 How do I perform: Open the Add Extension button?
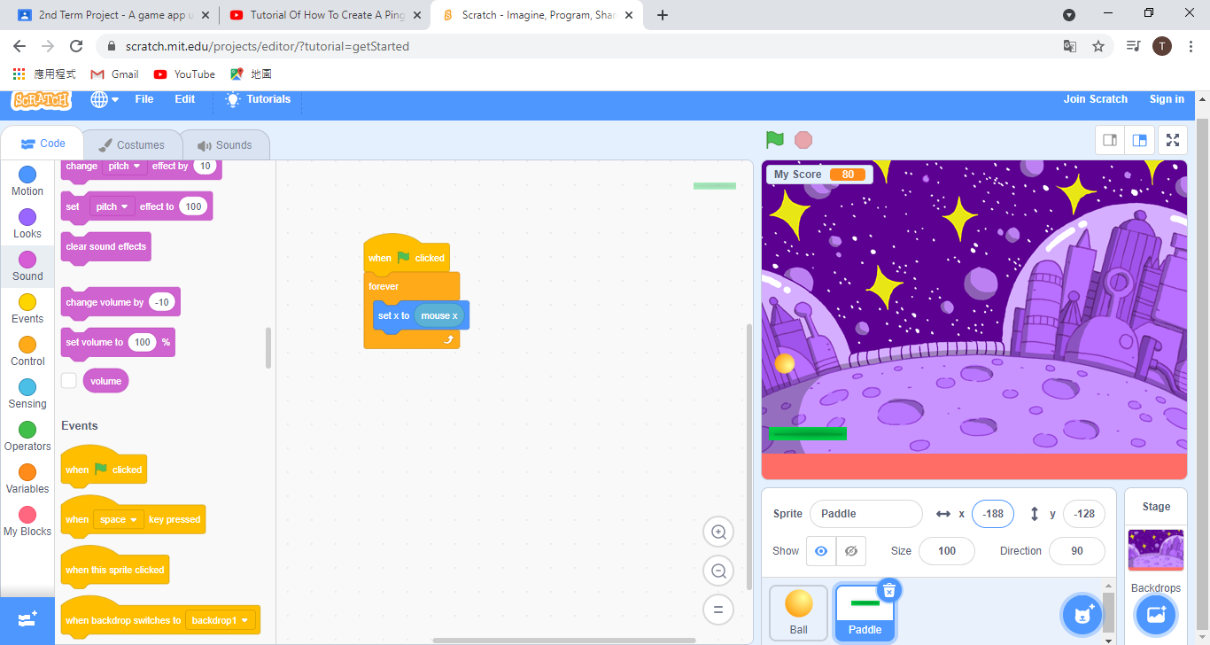[x=27, y=619]
